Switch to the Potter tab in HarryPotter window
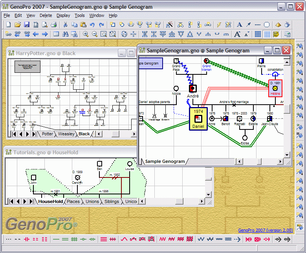 tap(48, 134)
